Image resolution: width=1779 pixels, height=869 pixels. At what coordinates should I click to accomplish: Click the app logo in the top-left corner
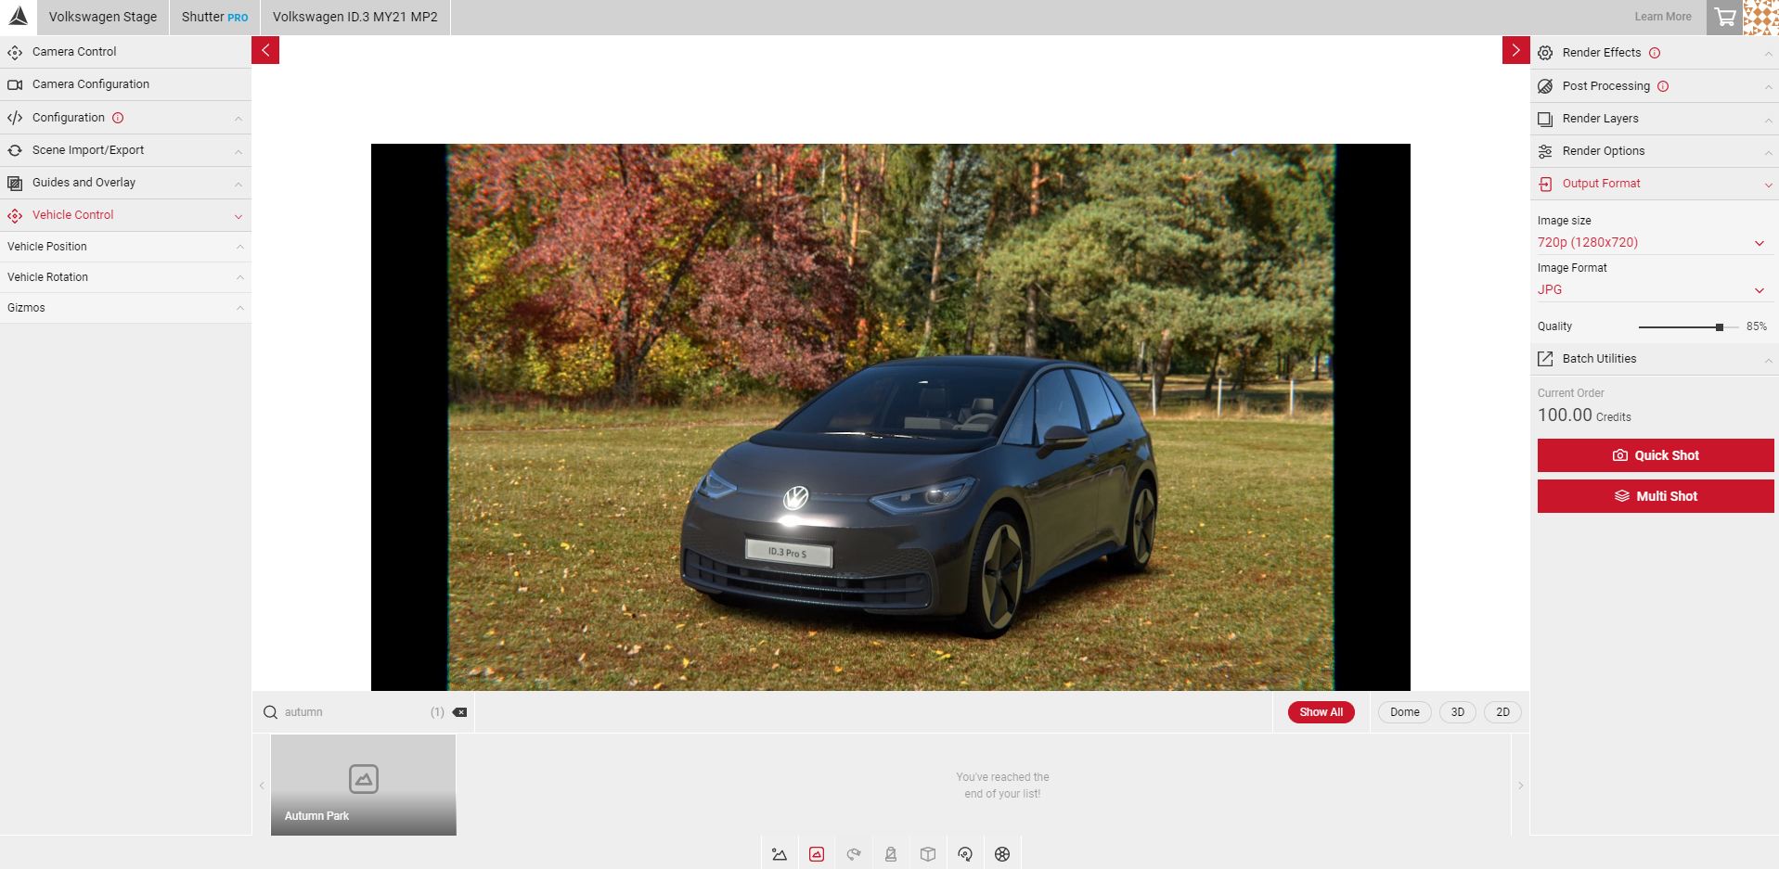point(18,17)
